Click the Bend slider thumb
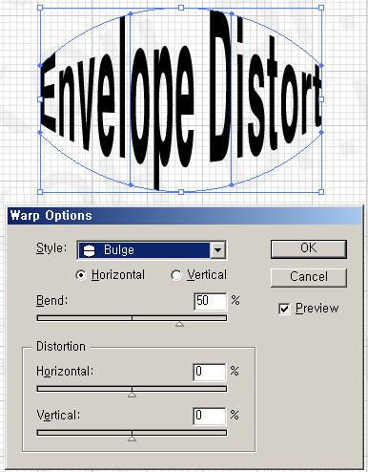Screen dimensions: 368x472 (179, 324)
